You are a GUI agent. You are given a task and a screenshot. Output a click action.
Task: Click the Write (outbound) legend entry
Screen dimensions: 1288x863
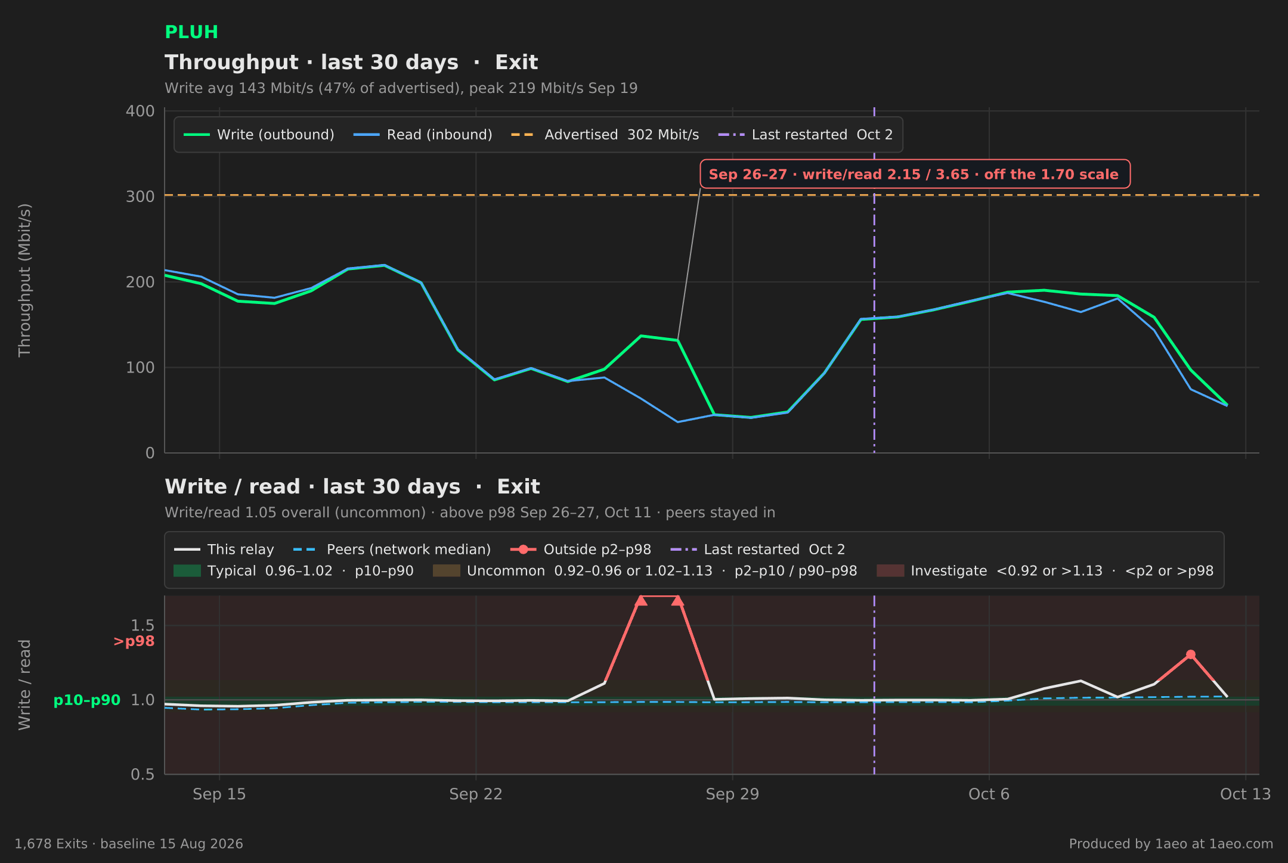259,135
